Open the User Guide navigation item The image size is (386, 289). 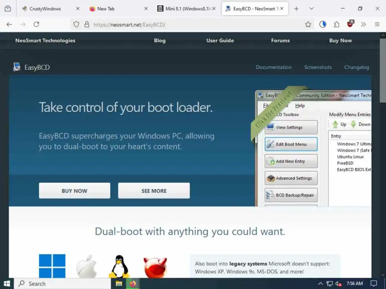220,41
